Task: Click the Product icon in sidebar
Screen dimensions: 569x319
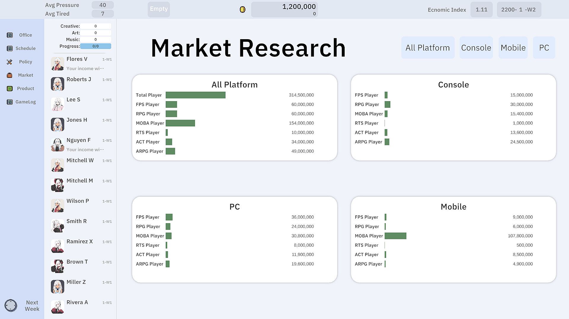Action: [x=10, y=88]
